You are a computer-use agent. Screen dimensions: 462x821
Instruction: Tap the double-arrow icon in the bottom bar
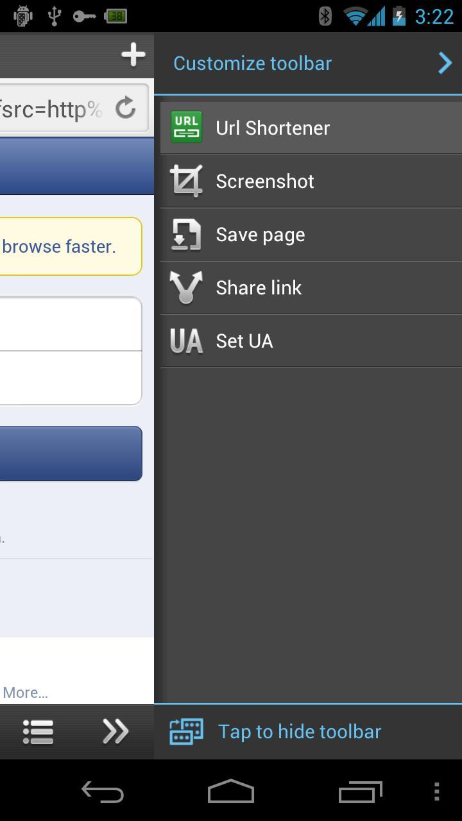115,731
